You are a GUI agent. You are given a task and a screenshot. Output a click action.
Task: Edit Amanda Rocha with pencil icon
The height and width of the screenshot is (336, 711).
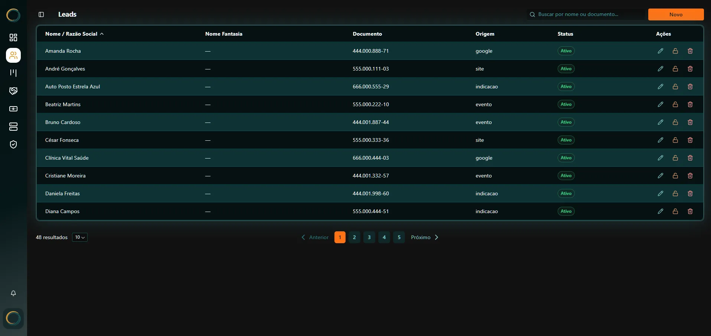point(661,51)
